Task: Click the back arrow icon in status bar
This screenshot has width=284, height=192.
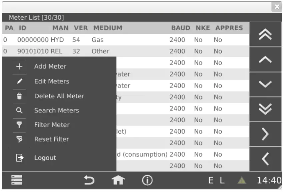Action: (89, 180)
